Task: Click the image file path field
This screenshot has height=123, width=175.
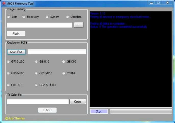Action: tap(39, 25)
